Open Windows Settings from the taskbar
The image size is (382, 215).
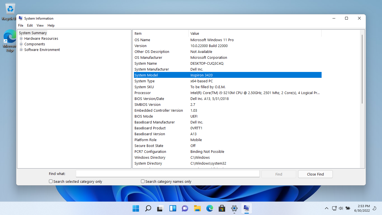coord(234,208)
